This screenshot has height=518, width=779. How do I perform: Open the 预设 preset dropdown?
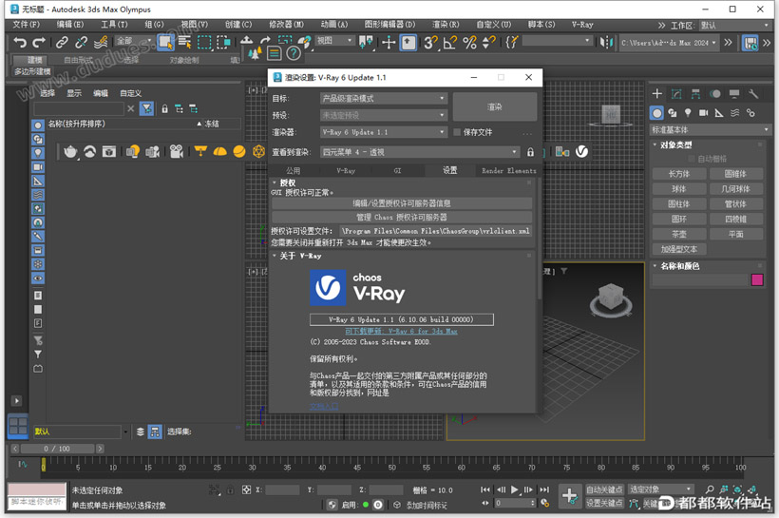(x=383, y=115)
